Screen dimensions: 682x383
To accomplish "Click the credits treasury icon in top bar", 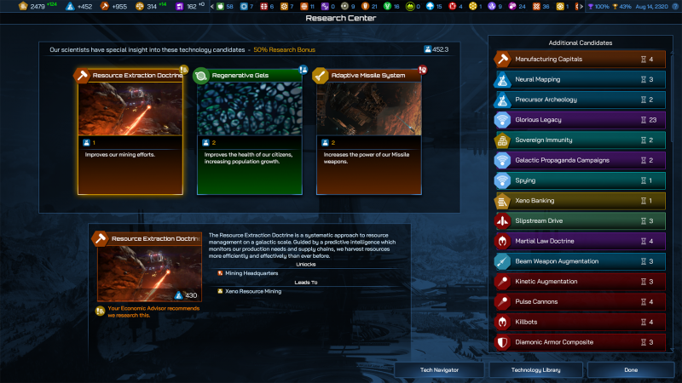I will pos(12,7).
